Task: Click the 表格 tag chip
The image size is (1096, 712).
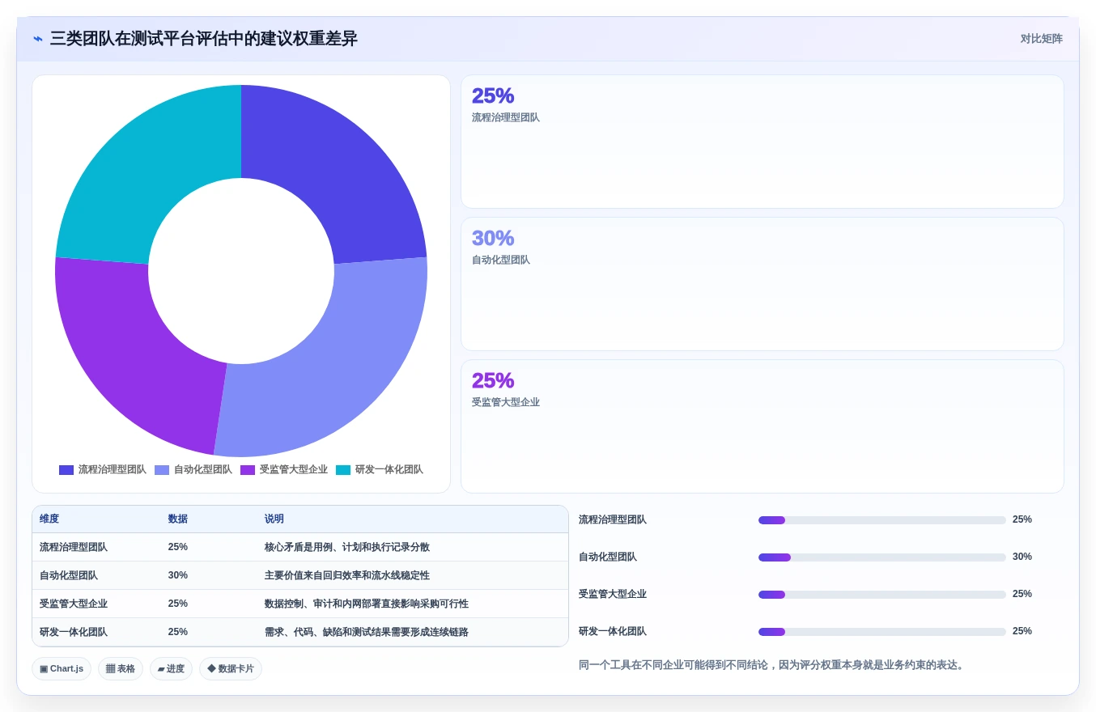Action: (x=121, y=669)
